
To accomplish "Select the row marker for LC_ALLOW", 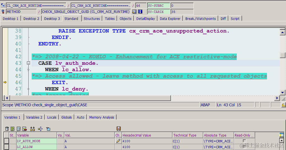I will 6,147.
